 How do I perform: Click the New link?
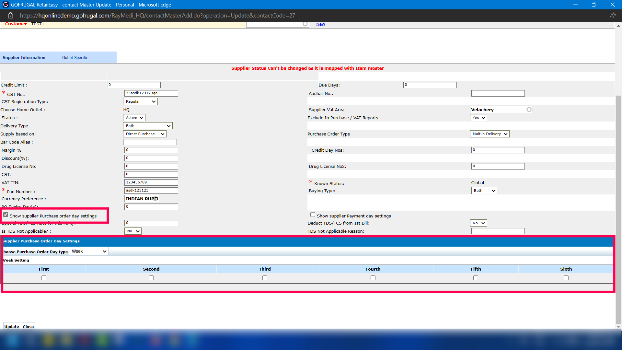coord(320,24)
